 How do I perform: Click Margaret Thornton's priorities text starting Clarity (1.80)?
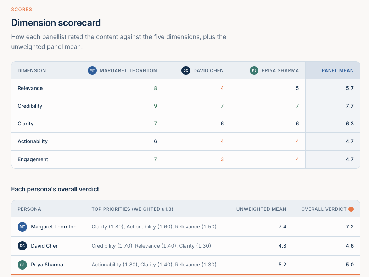coord(154,227)
